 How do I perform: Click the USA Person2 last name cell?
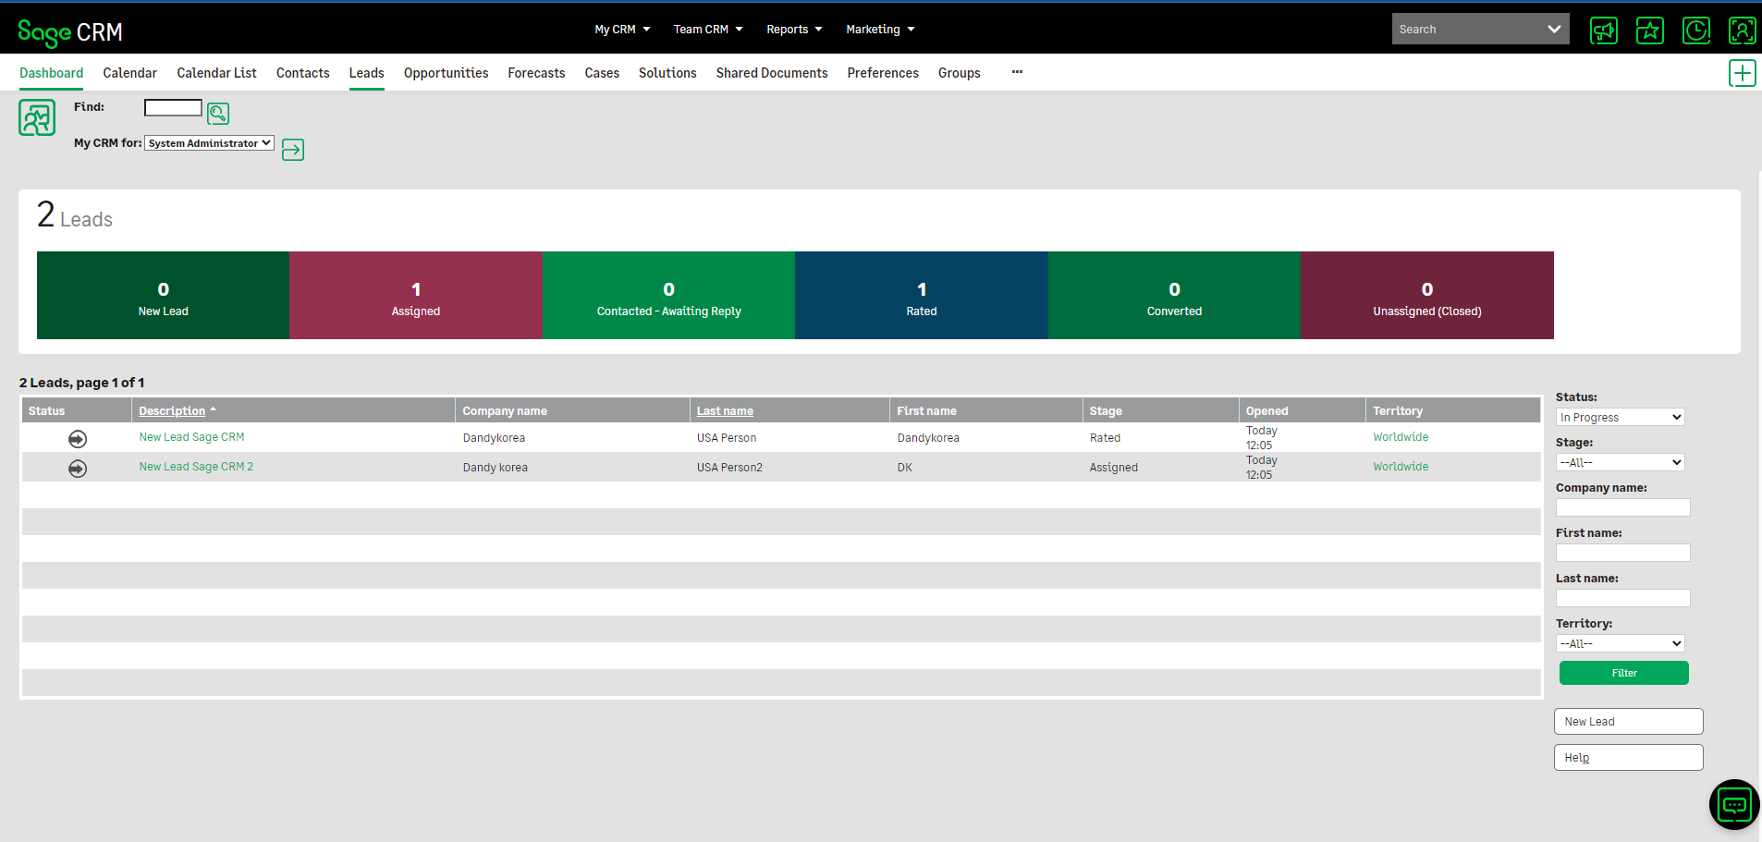(729, 468)
